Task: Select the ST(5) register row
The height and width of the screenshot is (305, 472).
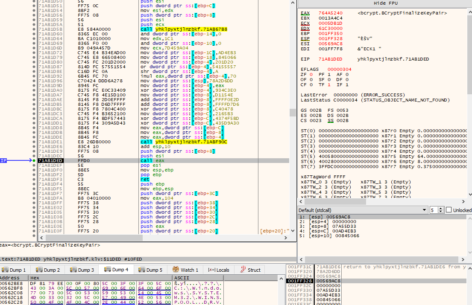Action: point(384,156)
